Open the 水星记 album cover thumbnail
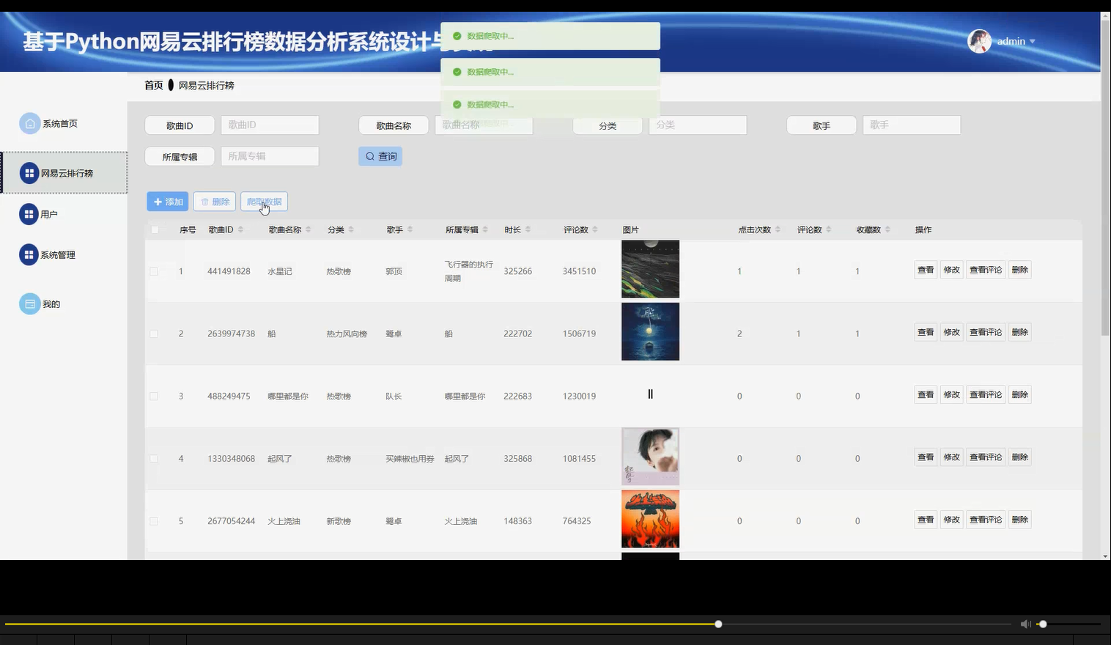Image resolution: width=1111 pixels, height=645 pixels. (650, 269)
